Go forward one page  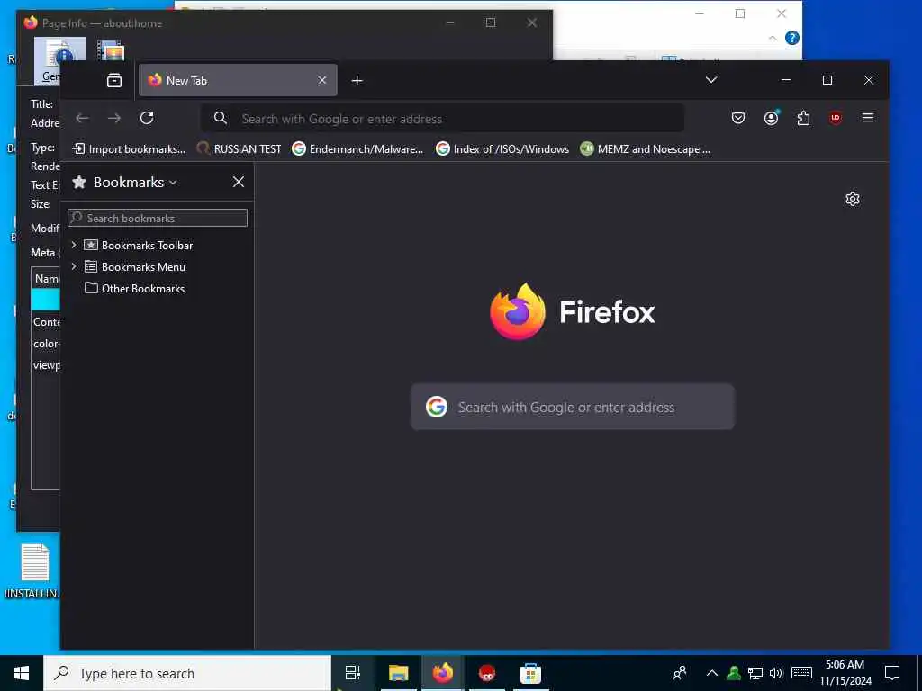[114, 118]
